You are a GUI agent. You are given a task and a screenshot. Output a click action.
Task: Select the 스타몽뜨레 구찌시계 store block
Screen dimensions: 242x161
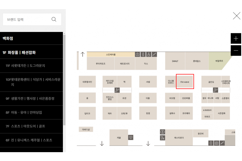point(226,82)
